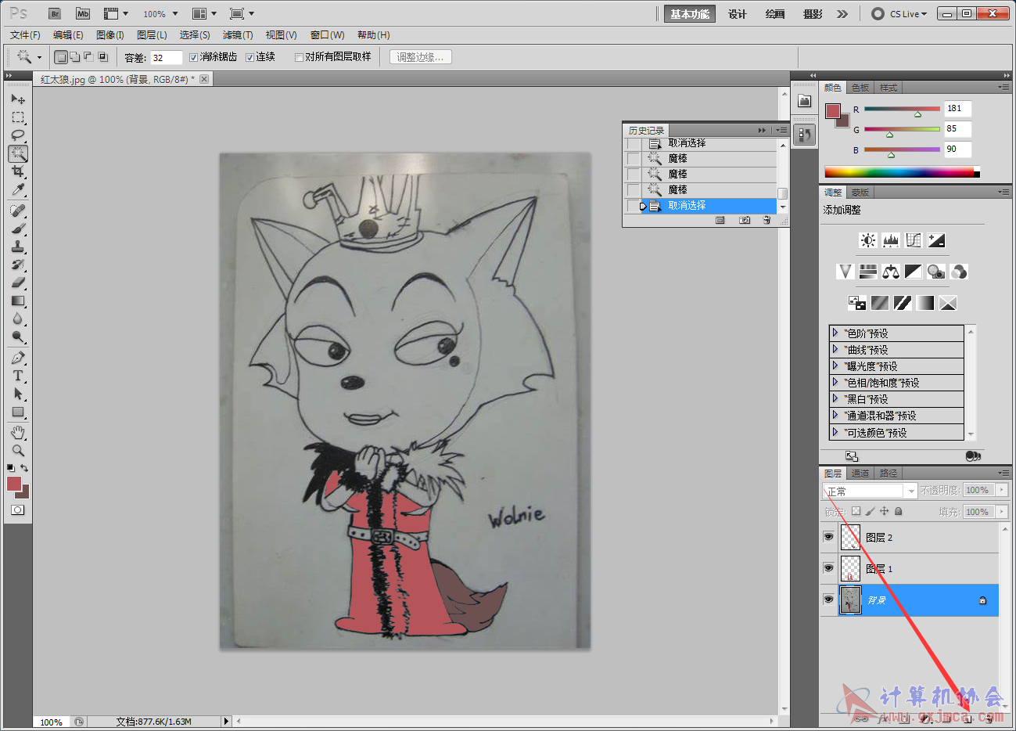Expand "曲线"预设 presets

coord(835,349)
